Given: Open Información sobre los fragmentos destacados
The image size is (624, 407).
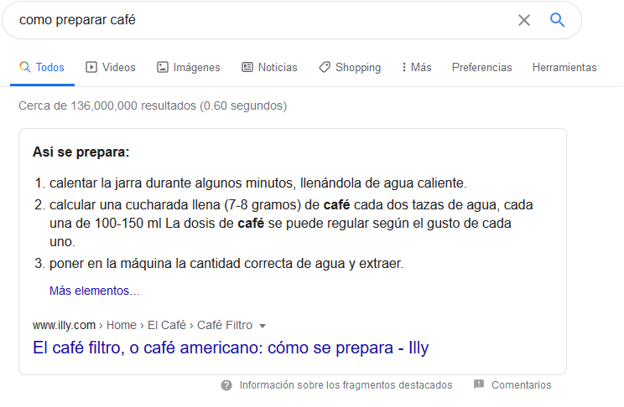Looking at the screenshot, I should [x=346, y=385].
